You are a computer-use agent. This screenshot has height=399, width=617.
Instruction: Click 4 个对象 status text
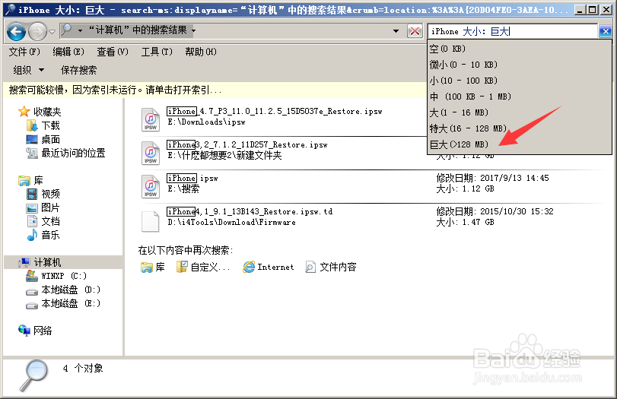83,369
